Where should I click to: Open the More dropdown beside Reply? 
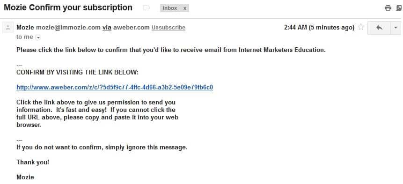pos(396,28)
